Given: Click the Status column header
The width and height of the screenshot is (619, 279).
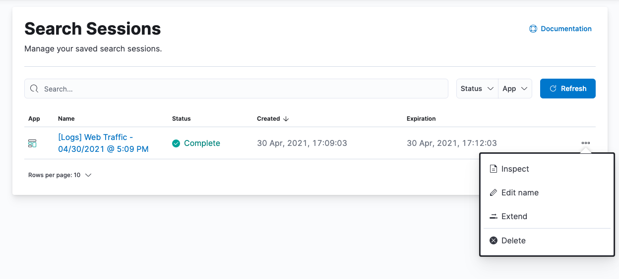Looking at the screenshot, I should [182, 119].
